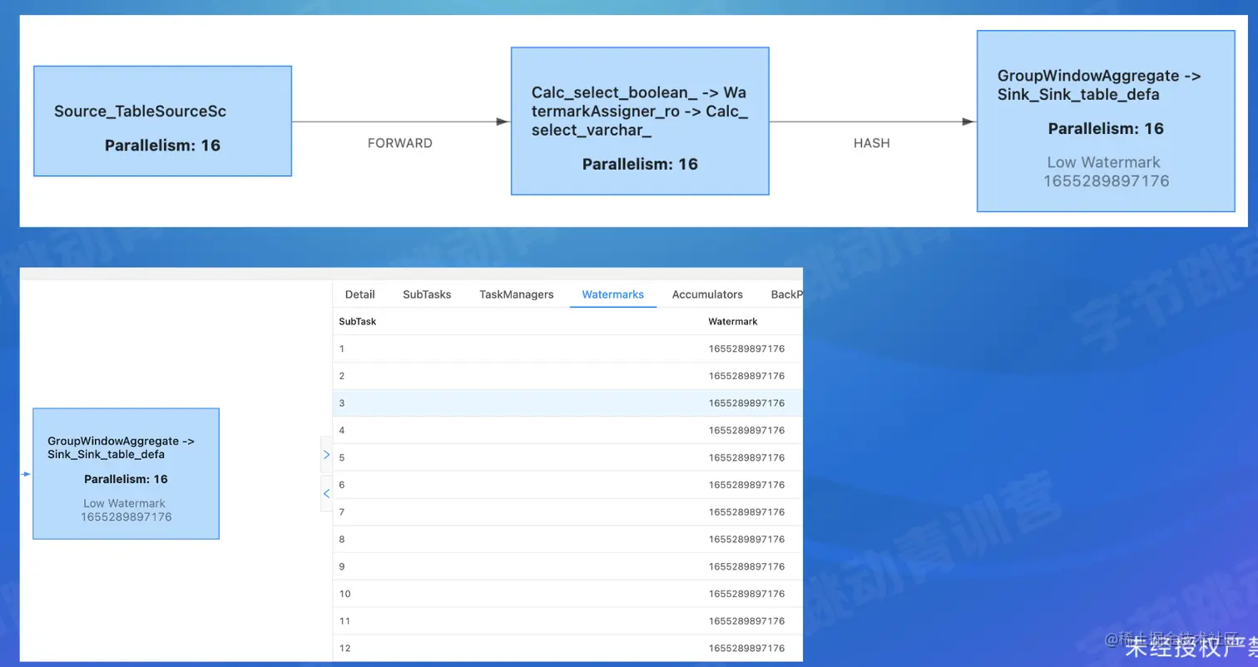Click the watermark value for SubTask 6
This screenshot has height=667, width=1258.
746,485
